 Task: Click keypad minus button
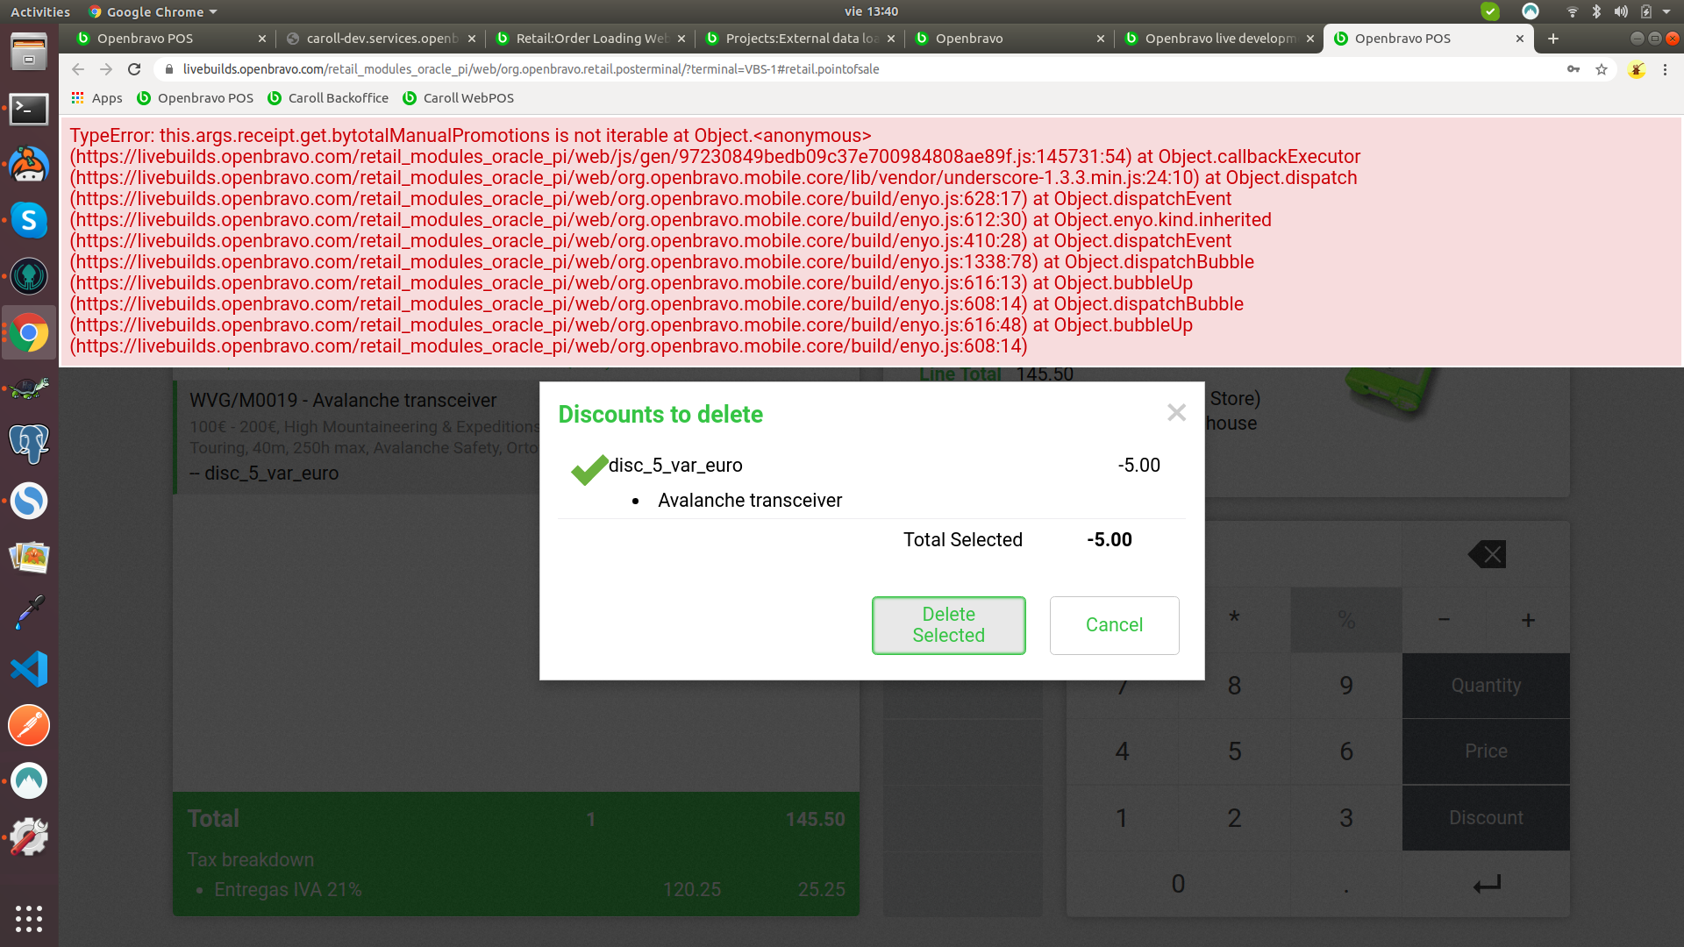pyautogui.click(x=1444, y=620)
